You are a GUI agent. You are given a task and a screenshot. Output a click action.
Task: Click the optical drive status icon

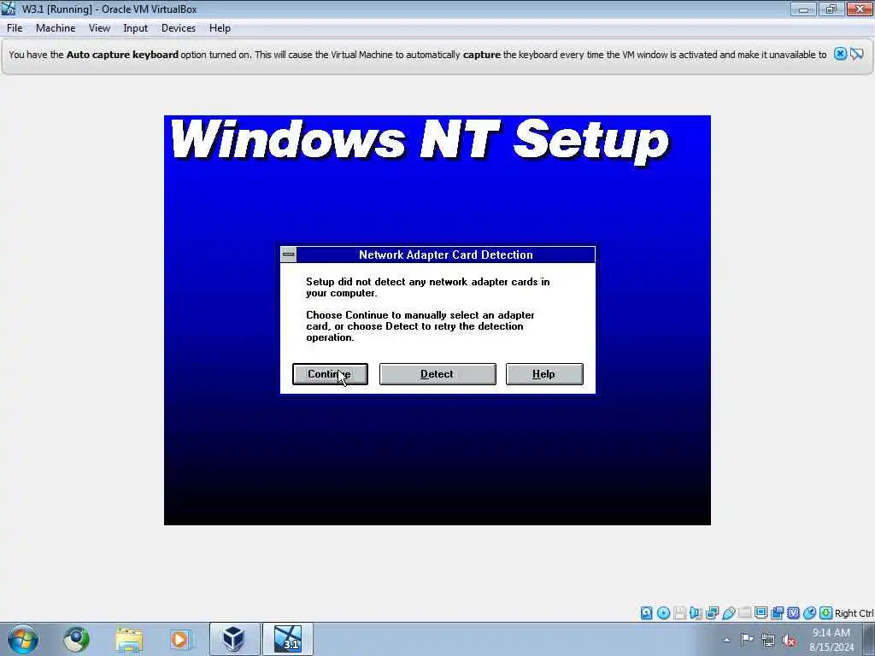pyautogui.click(x=663, y=613)
